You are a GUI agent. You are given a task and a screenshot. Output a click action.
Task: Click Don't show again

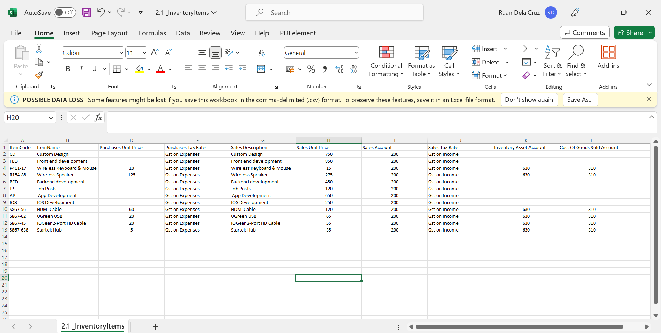529,100
